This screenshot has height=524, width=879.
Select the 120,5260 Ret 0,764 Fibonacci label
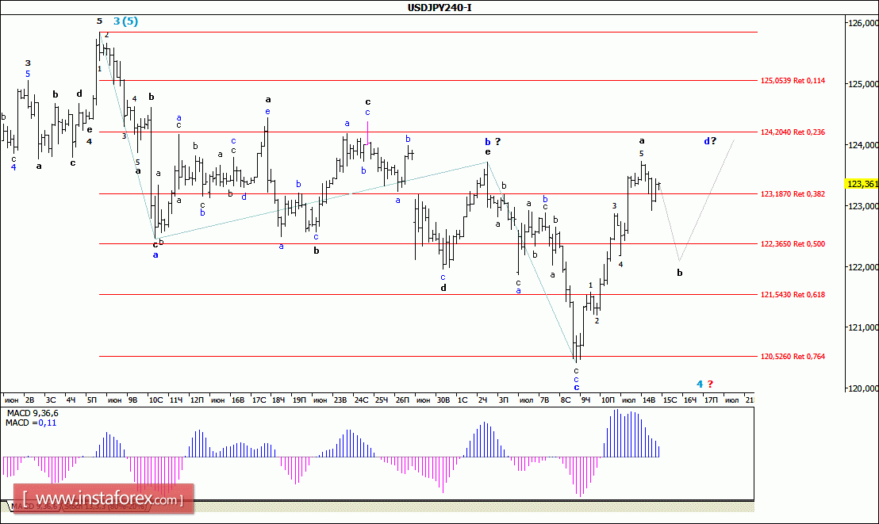[x=793, y=357]
